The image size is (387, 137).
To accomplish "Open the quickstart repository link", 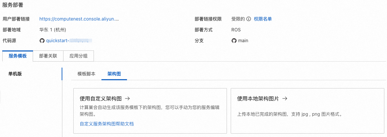I will (x=69, y=41).
